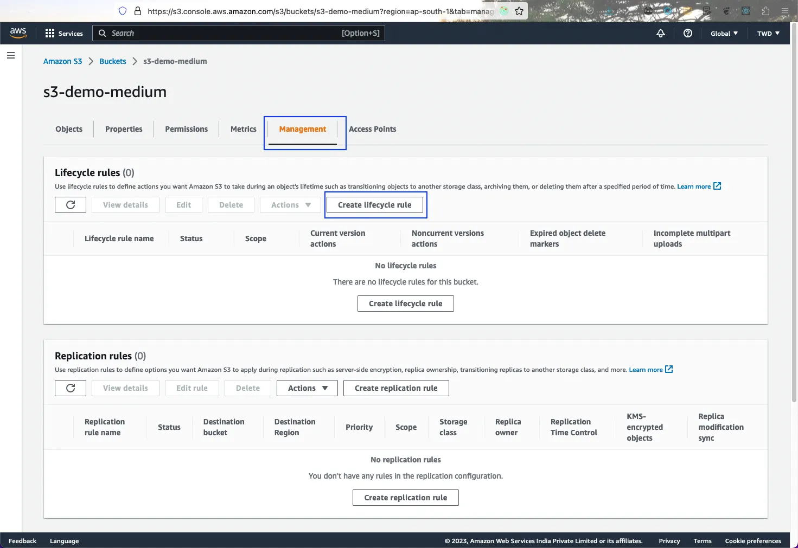Focus the AWS console search field
This screenshot has width=798, height=548.
pos(239,33)
